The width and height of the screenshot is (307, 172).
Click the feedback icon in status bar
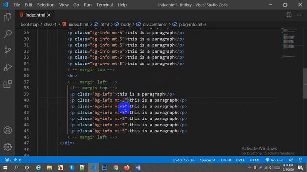click(x=291, y=160)
